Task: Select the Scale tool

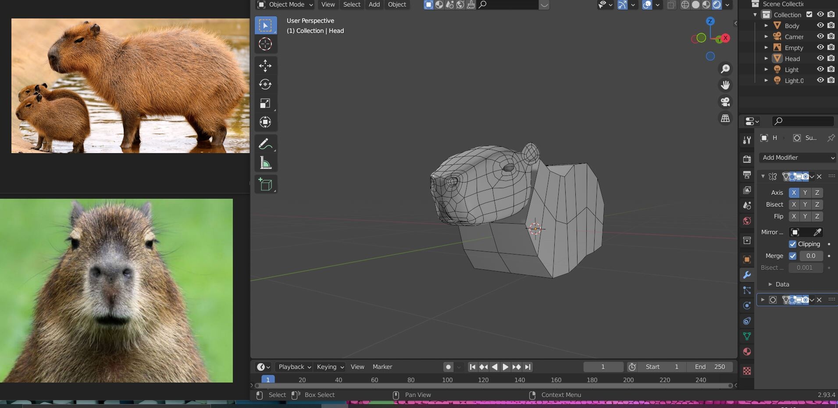Action: [266, 103]
